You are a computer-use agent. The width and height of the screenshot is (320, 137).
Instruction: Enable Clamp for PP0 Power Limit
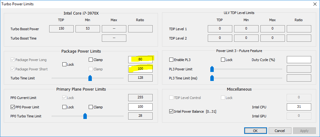(x=91, y=107)
